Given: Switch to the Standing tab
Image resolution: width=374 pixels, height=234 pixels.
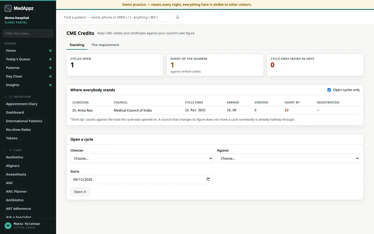Looking at the screenshot, I should point(77,45).
